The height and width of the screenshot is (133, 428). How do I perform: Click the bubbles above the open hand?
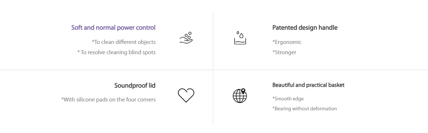pyautogui.click(x=188, y=36)
